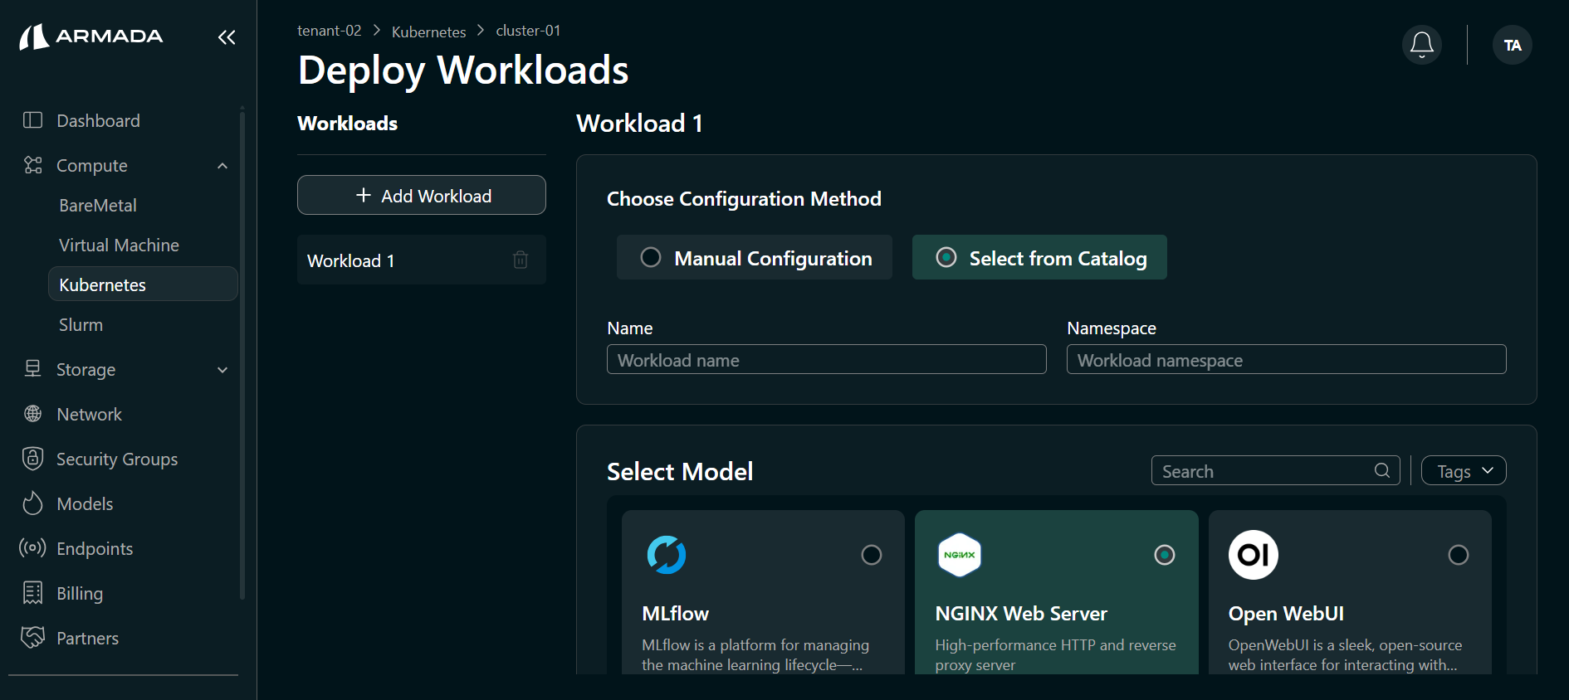Select the NGINX Web Server radio button
Image resolution: width=1569 pixels, height=700 pixels.
(1165, 555)
